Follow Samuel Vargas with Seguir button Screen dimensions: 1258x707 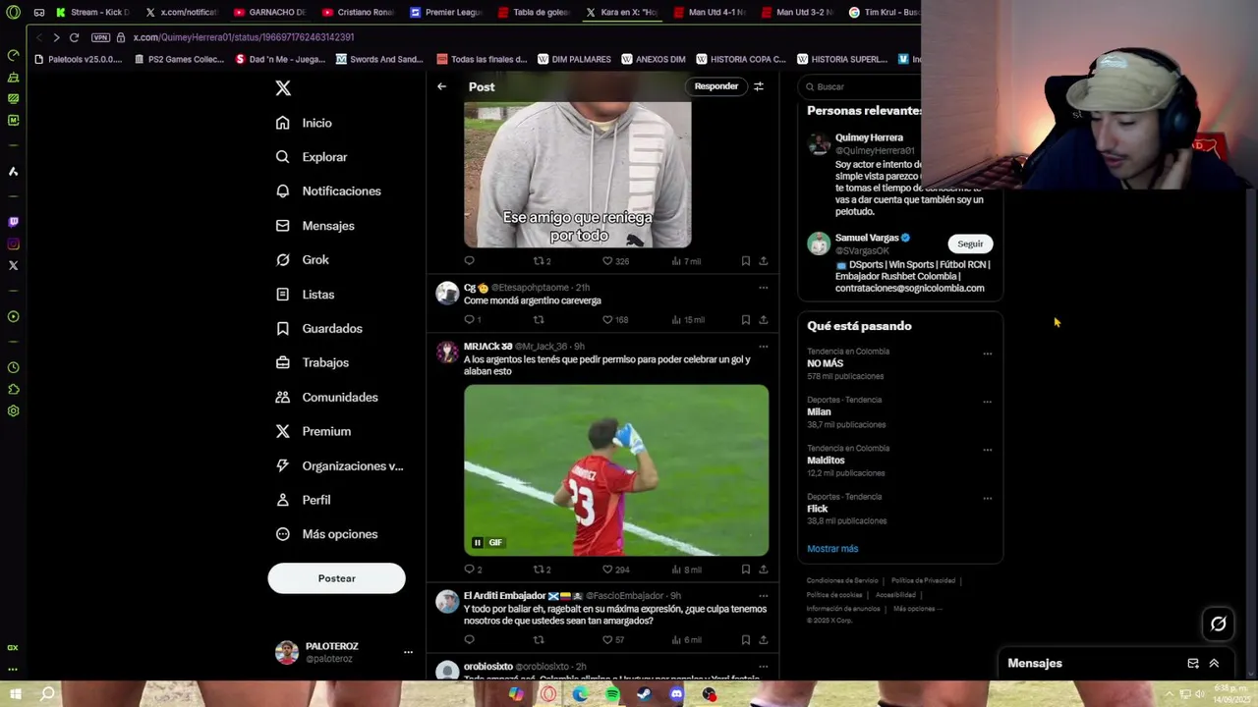970,244
